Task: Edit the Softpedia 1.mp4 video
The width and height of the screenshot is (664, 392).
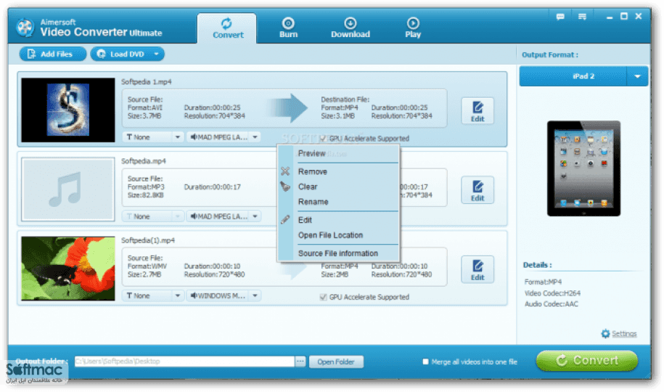Action: [477, 111]
